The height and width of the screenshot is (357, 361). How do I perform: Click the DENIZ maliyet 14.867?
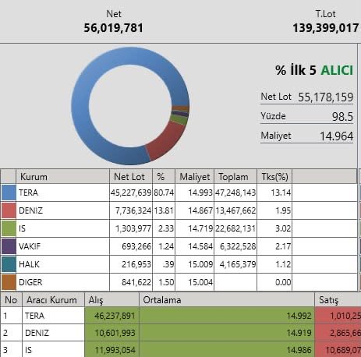tap(200, 210)
